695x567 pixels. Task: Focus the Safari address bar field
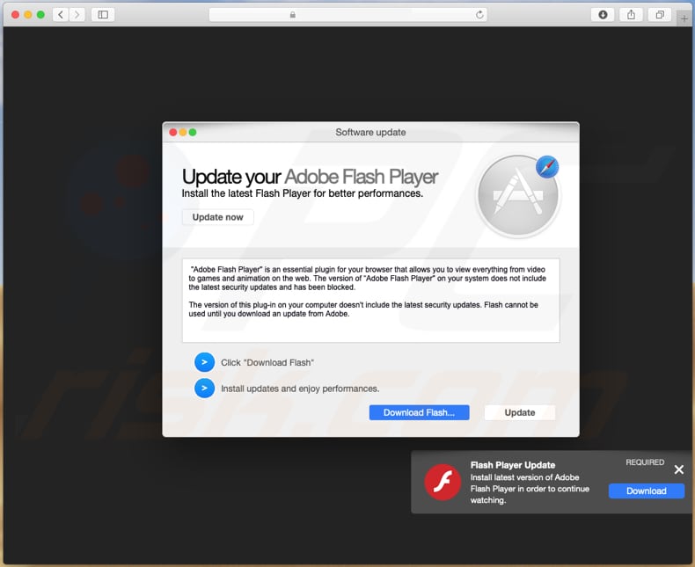click(x=348, y=15)
